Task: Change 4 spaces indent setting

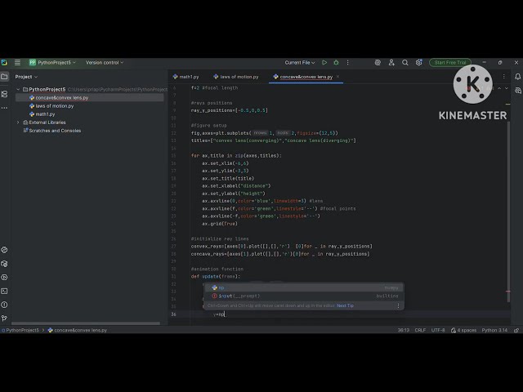Action: click(x=463, y=330)
